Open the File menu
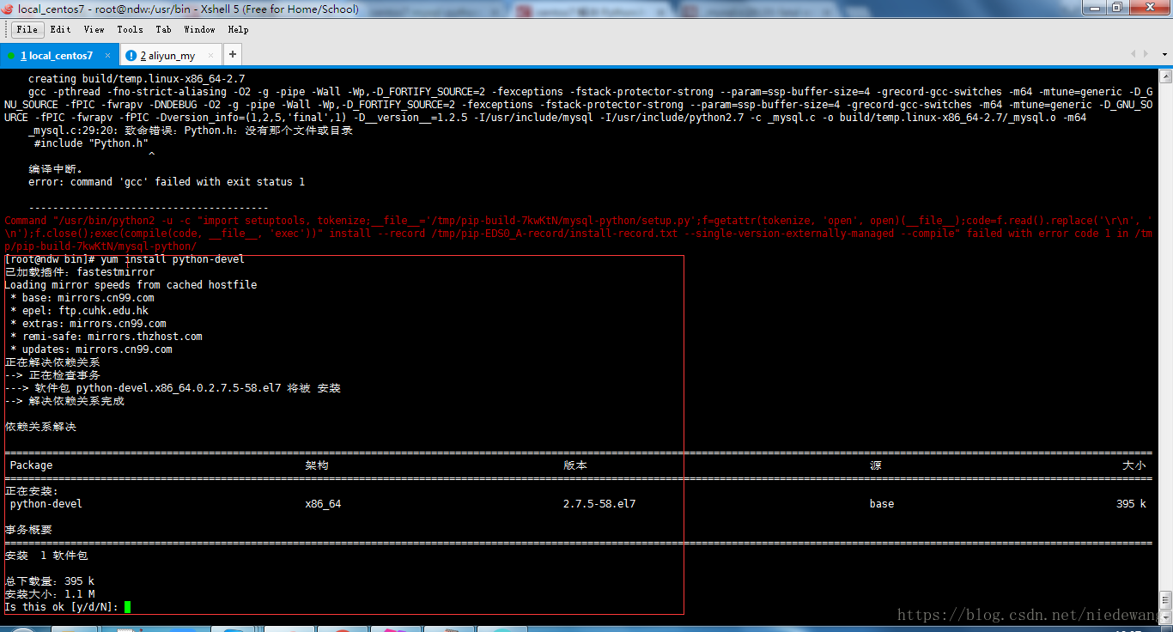 click(27, 29)
